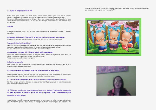The height and width of the screenshot is (110, 156).
Task: Click the '9. Opinion personnelle' heading
Action: 16,62
